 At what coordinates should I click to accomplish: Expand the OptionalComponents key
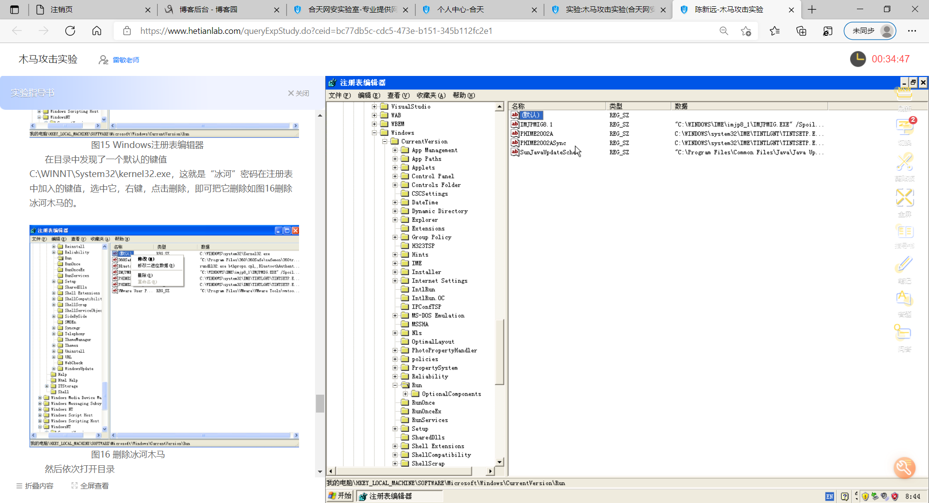pyautogui.click(x=405, y=394)
